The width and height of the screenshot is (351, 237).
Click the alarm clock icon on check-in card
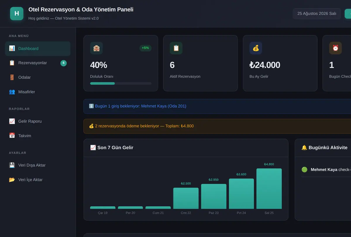point(335,48)
